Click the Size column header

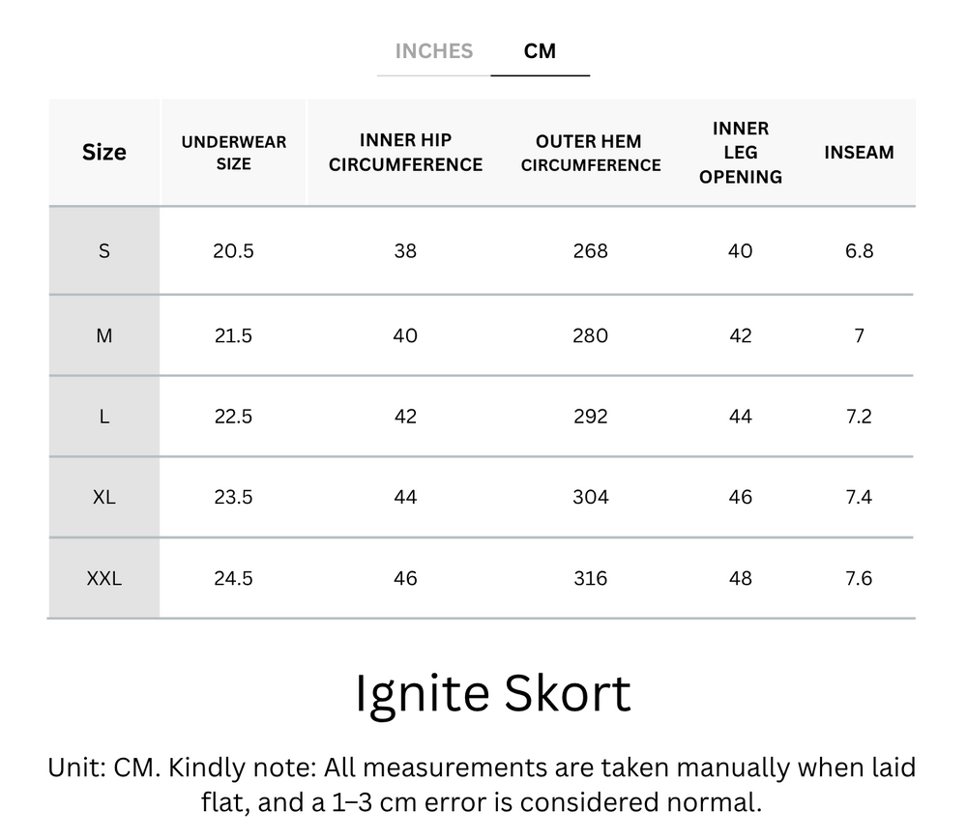coord(103,152)
